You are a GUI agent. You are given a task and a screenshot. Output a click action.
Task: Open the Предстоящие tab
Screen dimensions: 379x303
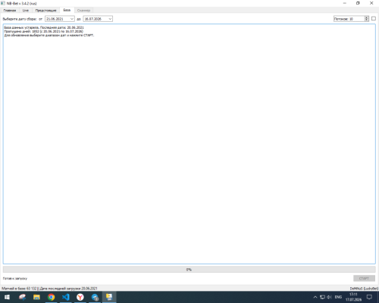click(45, 11)
